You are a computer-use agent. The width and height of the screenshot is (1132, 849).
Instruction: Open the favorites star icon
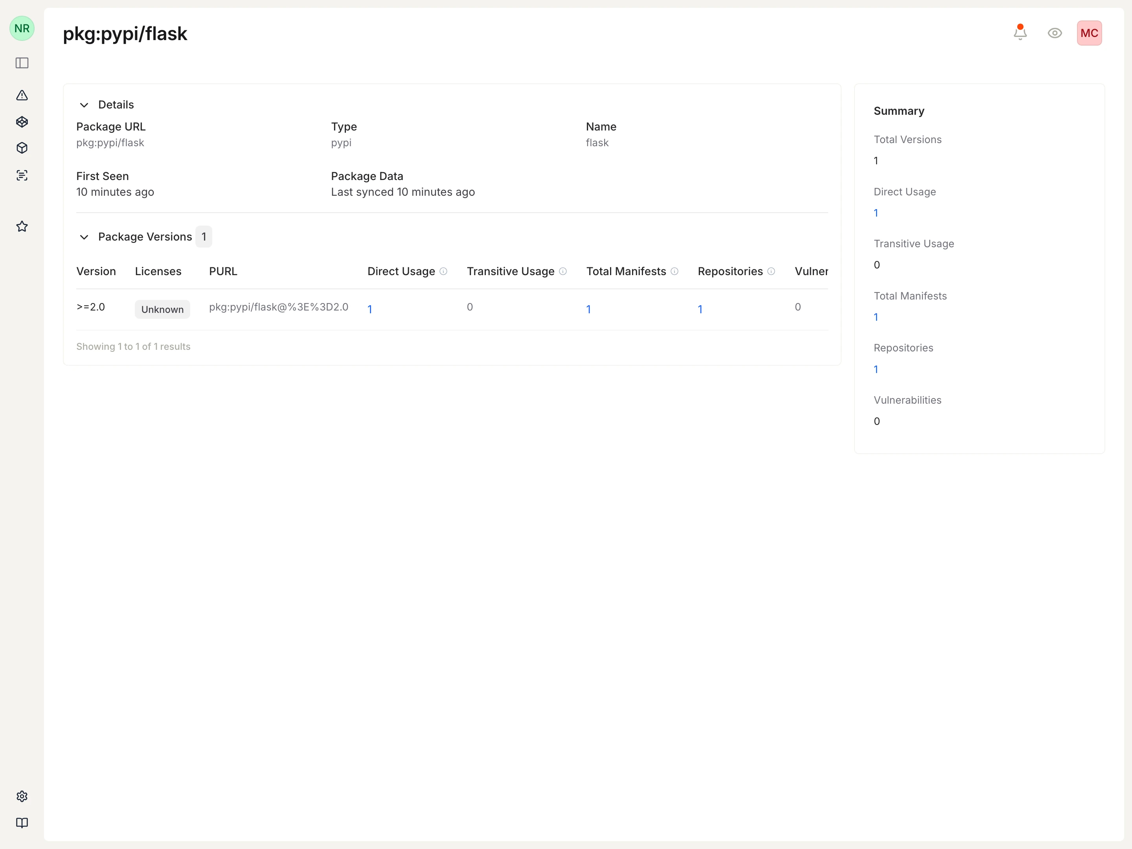(22, 226)
